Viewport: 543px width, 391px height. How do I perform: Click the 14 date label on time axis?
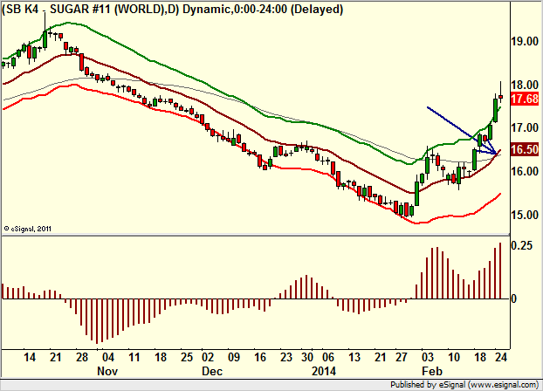(30, 357)
